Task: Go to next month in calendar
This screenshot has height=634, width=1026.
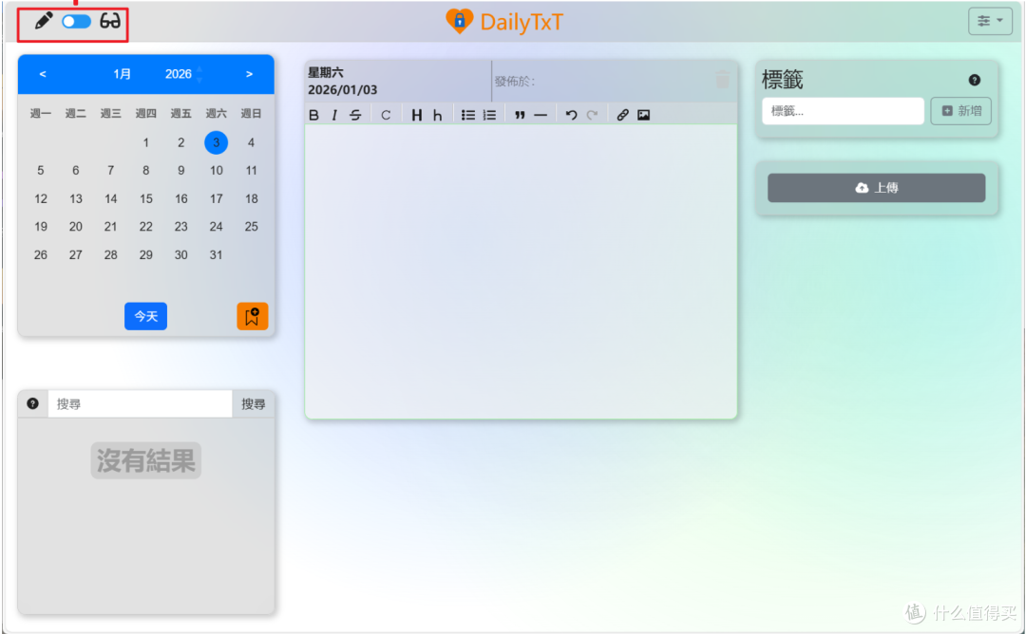Action: (249, 74)
